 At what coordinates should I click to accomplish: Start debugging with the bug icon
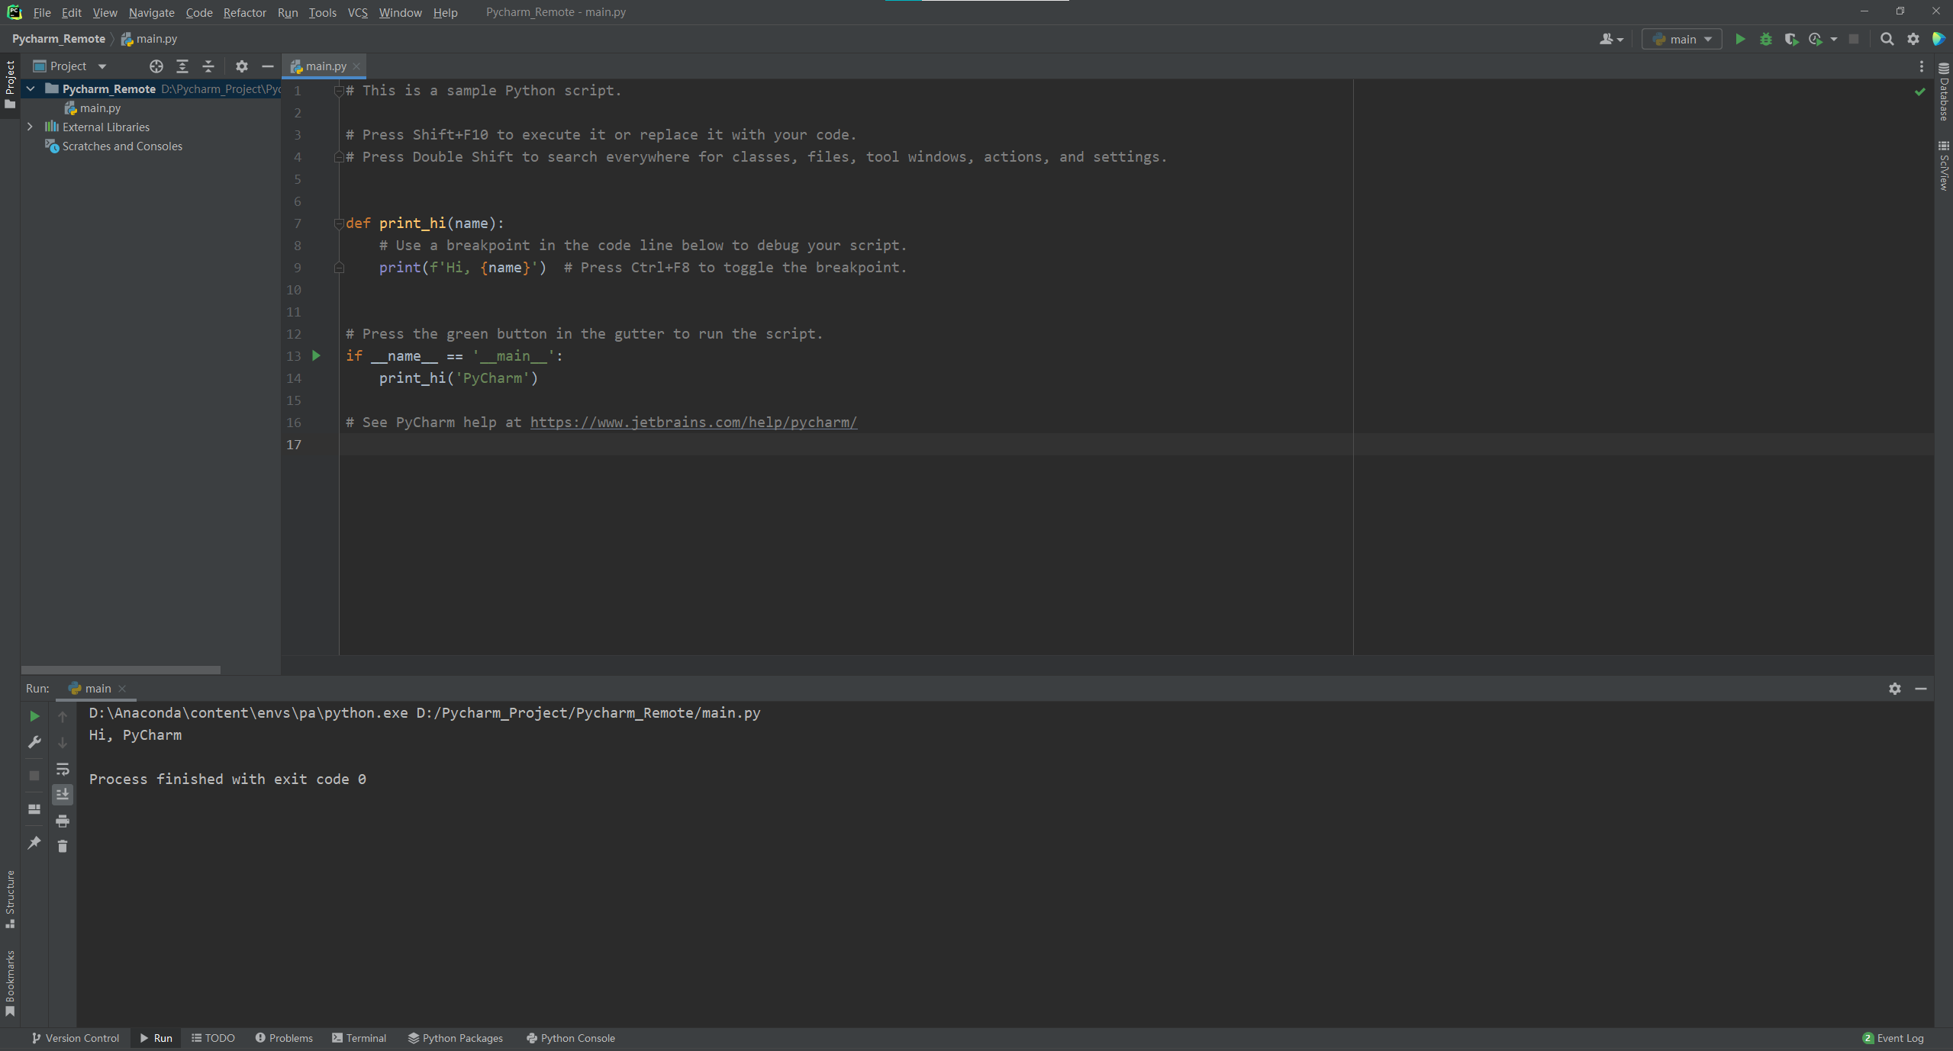pos(1765,39)
